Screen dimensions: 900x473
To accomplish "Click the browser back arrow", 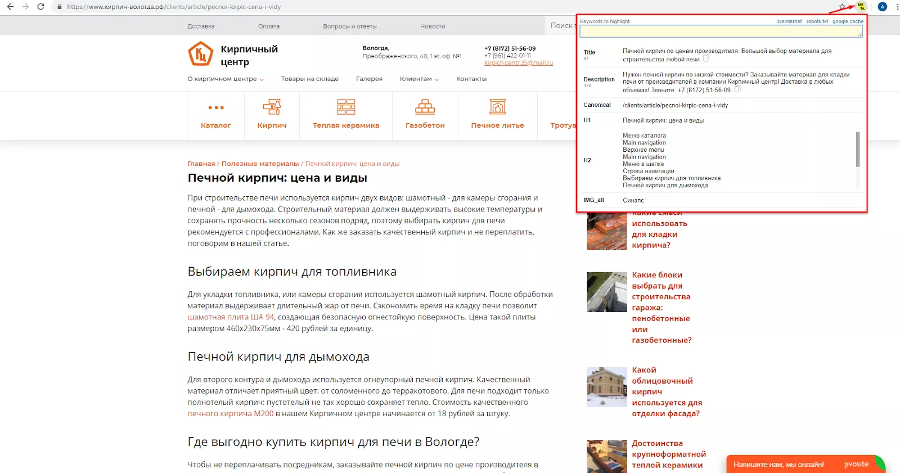I will [10, 7].
